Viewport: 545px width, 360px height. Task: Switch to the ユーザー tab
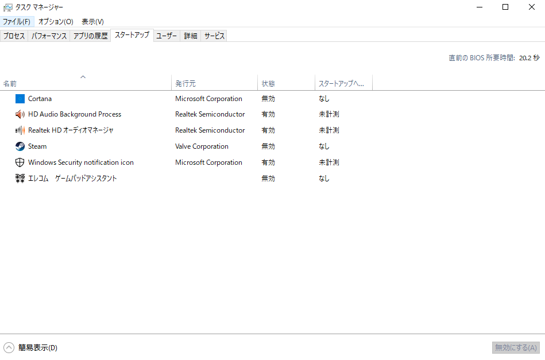point(167,36)
